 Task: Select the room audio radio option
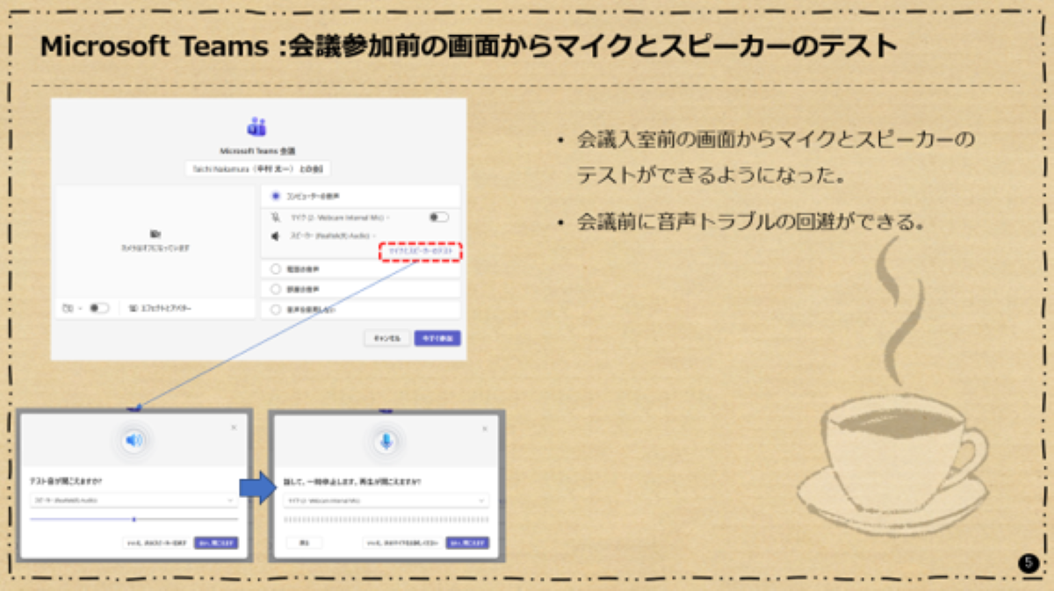tap(276, 289)
